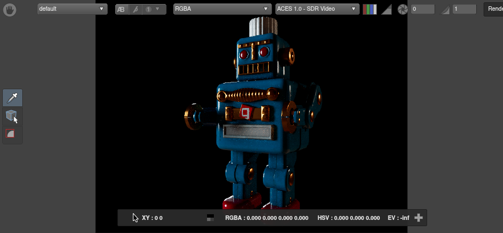This screenshot has width=503, height=233.
Task: Click the pixel color swatch before RGBA
Action: 210,218
